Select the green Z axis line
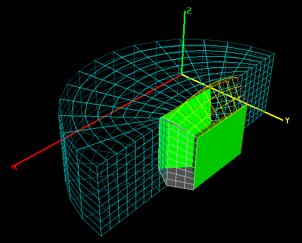The width and height of the screenshot is (302, 243). pyautogui.click(x=183, y=42)
